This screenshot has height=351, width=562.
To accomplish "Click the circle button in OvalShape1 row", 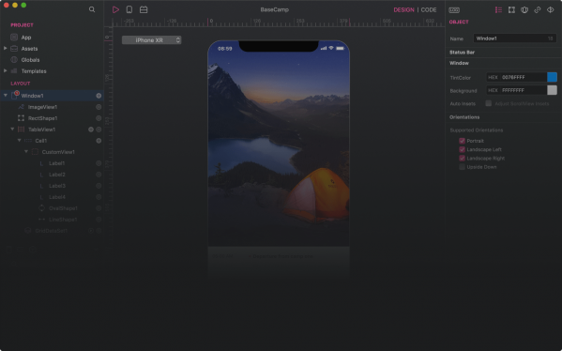I will (99, 208).
